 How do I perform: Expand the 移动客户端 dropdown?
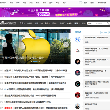coord(103,3)
